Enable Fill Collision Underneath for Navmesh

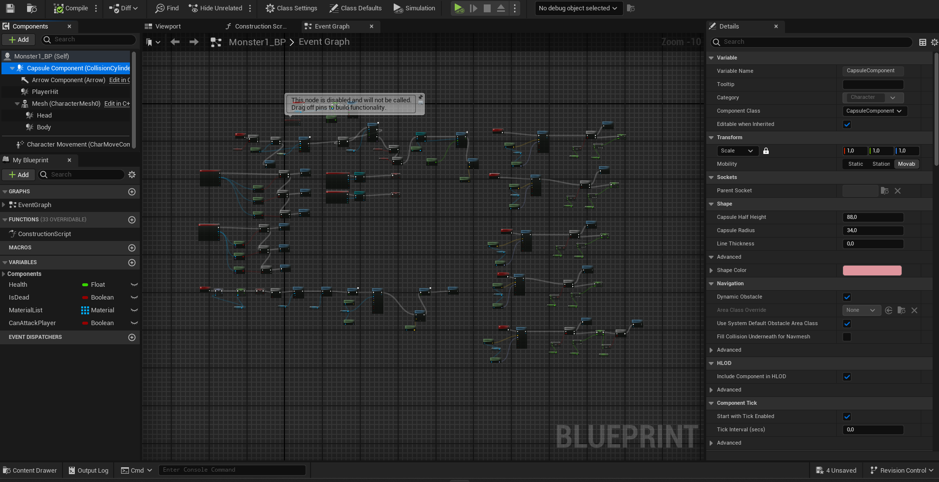pos(847,337)
